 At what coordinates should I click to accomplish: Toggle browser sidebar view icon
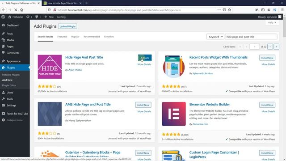[263, 10]
